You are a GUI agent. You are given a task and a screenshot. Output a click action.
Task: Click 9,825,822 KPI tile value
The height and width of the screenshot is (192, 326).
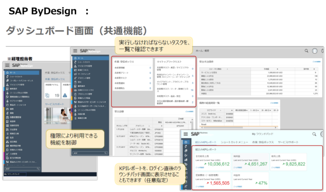pos(295,164)
